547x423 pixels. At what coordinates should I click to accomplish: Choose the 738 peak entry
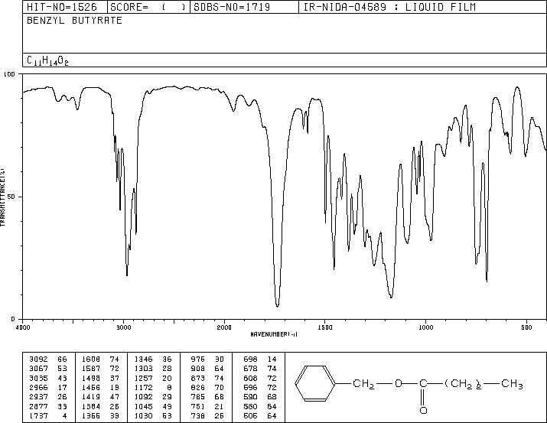coord(207,415)
